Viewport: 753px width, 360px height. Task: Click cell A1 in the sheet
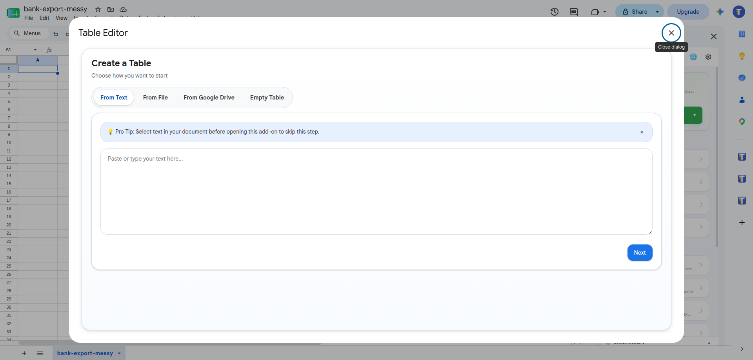point(38,69)
